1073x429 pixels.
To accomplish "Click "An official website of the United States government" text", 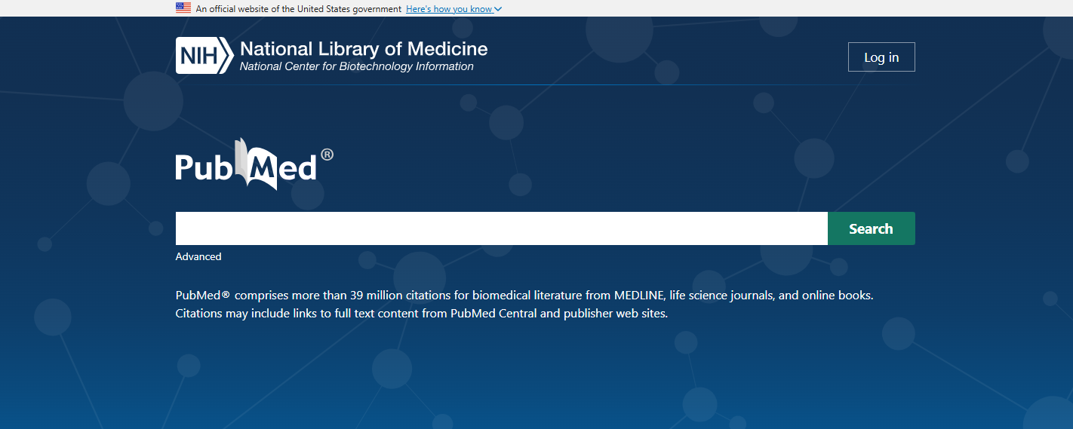I will coord(298,9).
